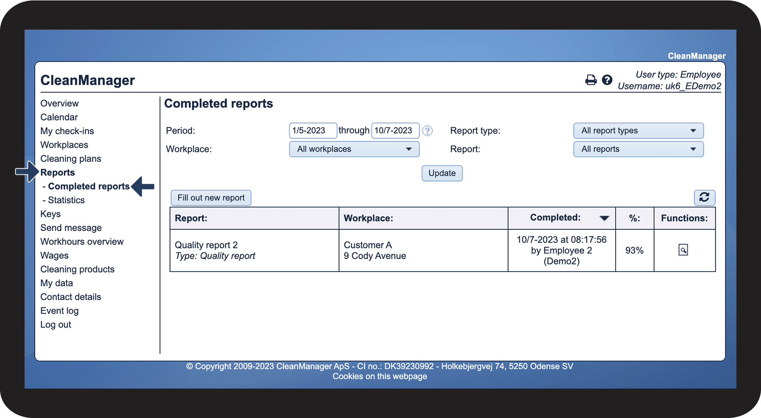Select Statistics under Reports
This screenshot has width=761, height=418.
66,200
